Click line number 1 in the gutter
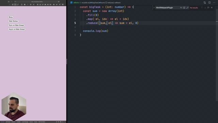The width and height of the screenshot is (218, 123). (x=75, y=7)
